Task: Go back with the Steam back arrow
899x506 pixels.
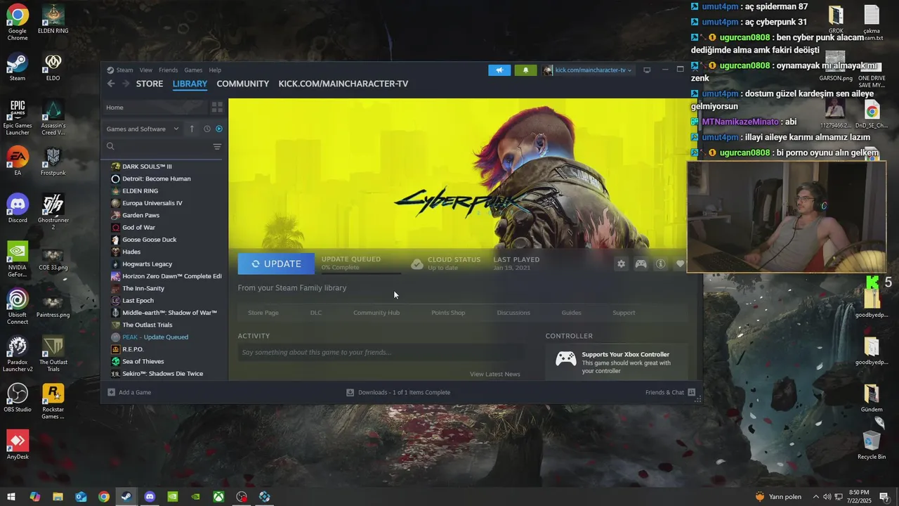Action: coord(111,84)
